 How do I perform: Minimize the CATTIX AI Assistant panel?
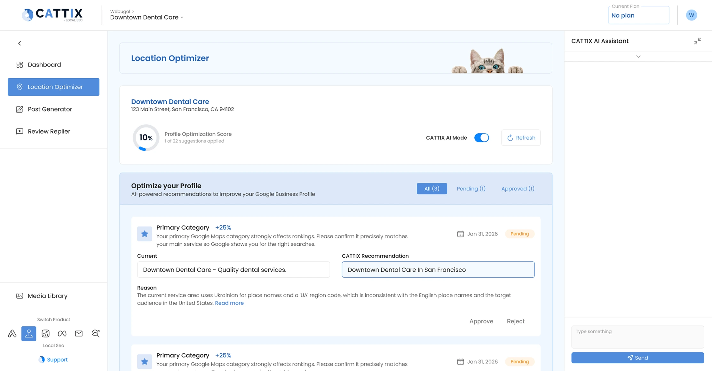click(697, 41)
